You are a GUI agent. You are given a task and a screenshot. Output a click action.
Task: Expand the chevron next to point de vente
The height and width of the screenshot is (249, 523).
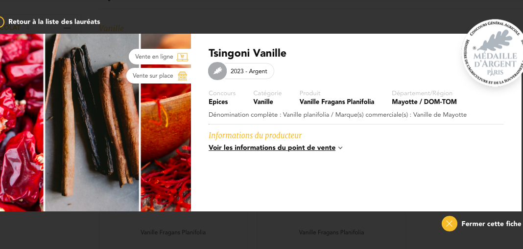[340, 148]
